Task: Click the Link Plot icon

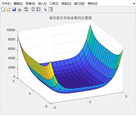Action: point(26,9)
